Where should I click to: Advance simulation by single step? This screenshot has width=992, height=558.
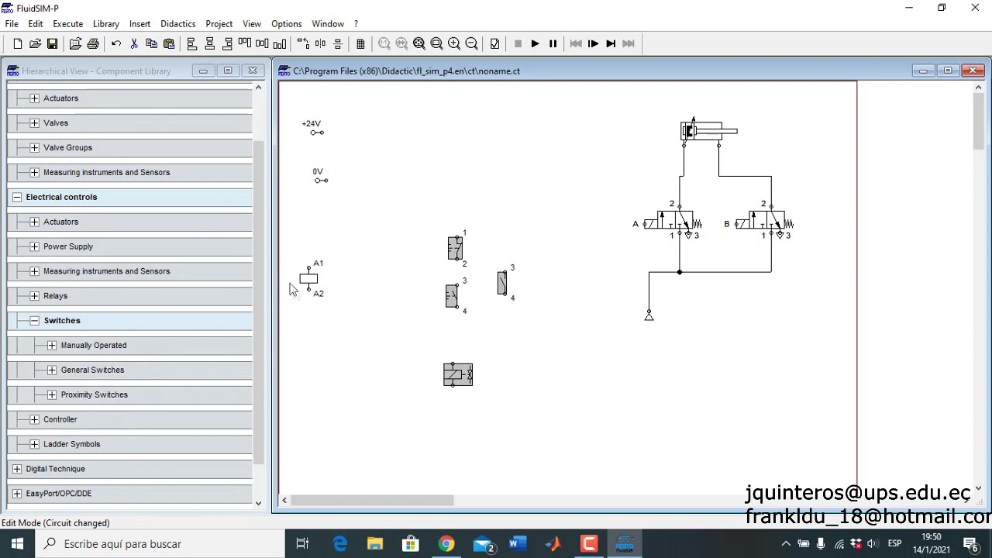pyautogui.click(x=593, y=44)
